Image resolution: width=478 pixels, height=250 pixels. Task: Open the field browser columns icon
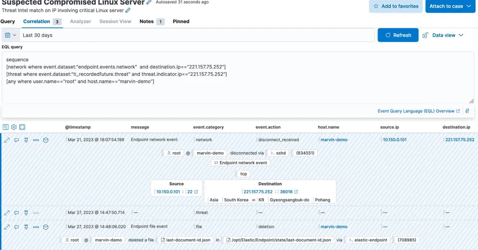(6, 127)
